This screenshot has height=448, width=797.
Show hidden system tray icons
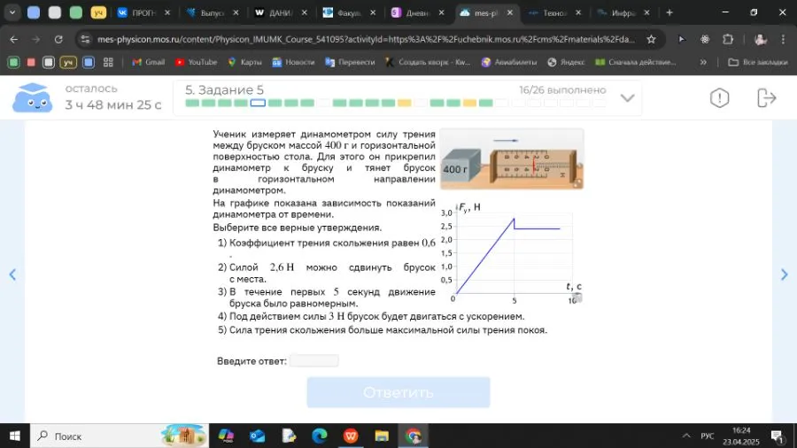coord(686,436)
